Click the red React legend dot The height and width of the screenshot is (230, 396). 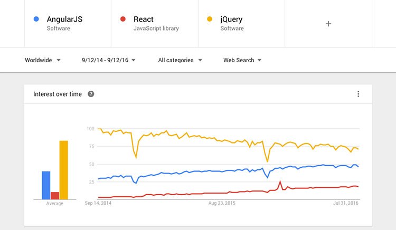123,19
